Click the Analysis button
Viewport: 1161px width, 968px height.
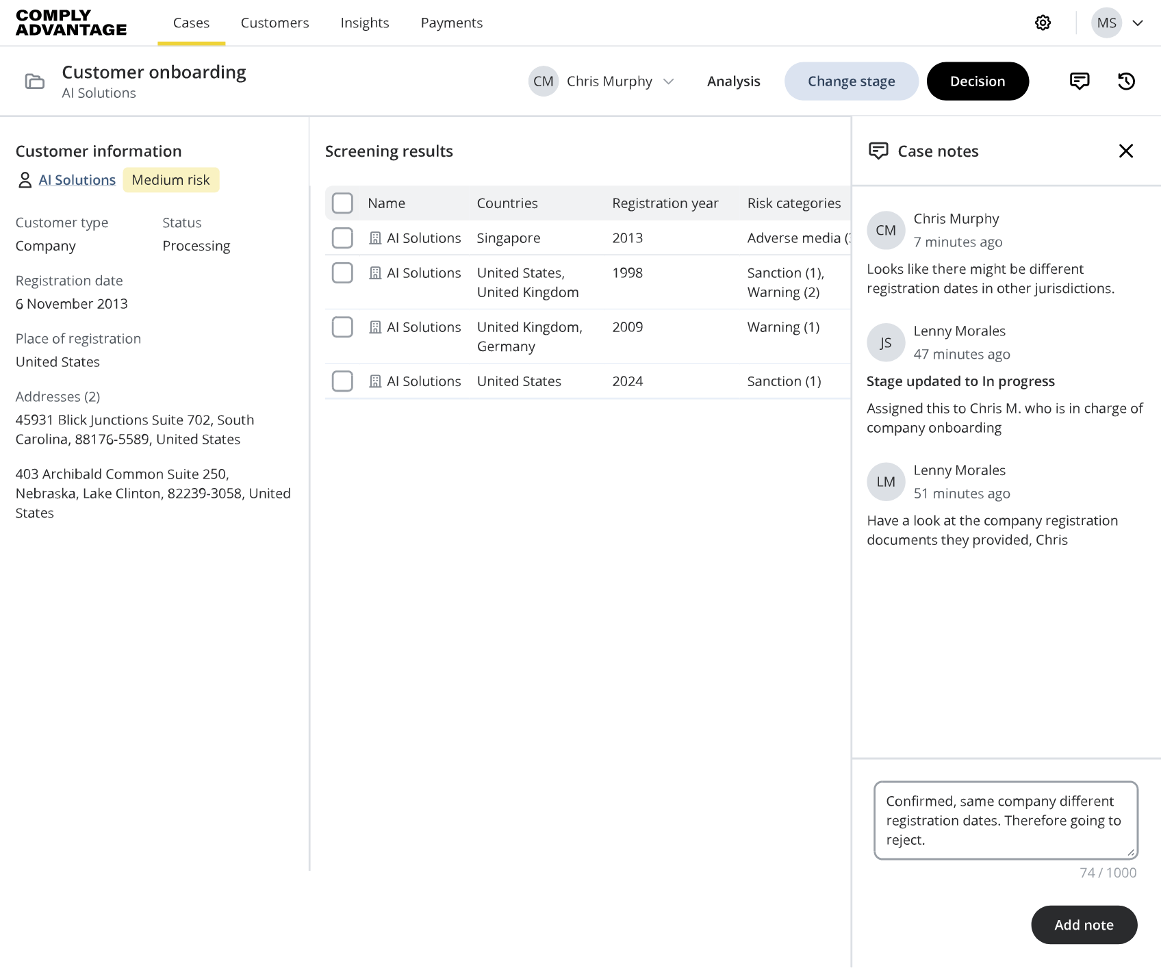[734, 81]
